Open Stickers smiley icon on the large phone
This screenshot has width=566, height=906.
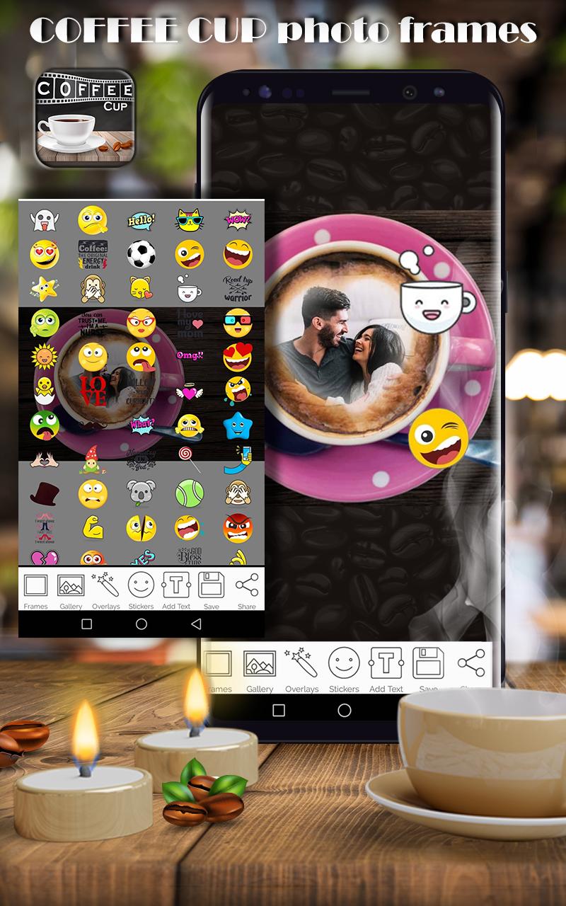[x=344, y=669]
